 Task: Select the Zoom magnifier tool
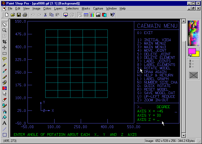(x=4, y=30)
